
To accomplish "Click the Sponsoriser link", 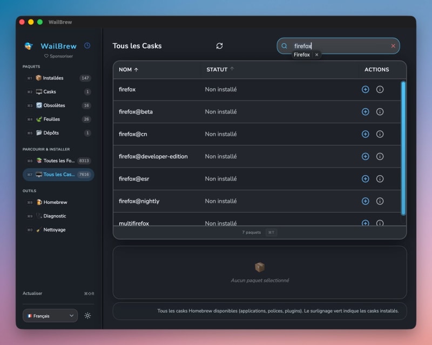I will pyautogui.click(x=58, y=56).
